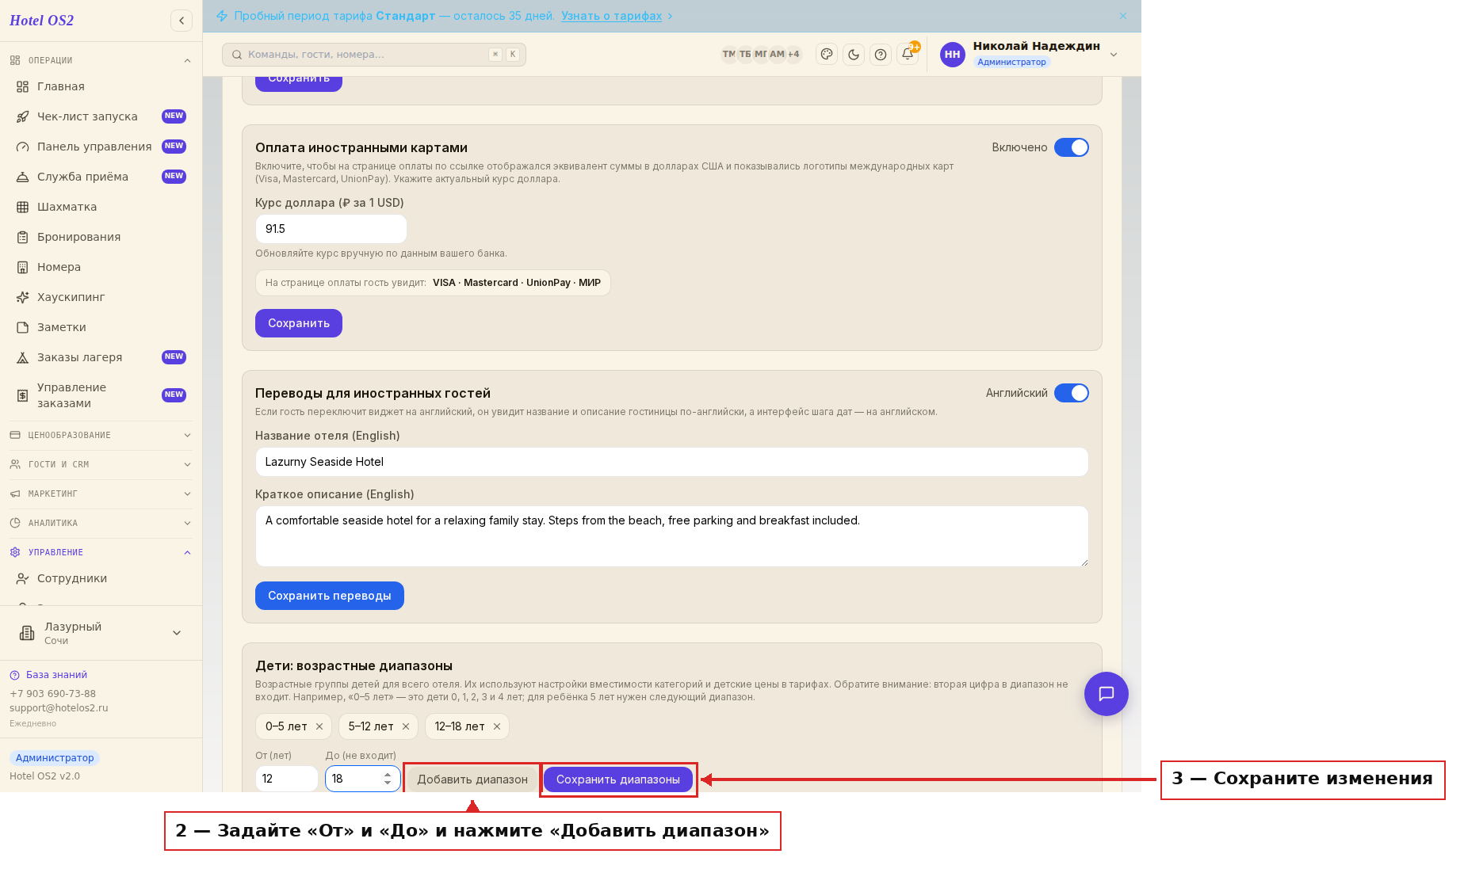Open the Узнать о тарифах link

coord(611,16)
